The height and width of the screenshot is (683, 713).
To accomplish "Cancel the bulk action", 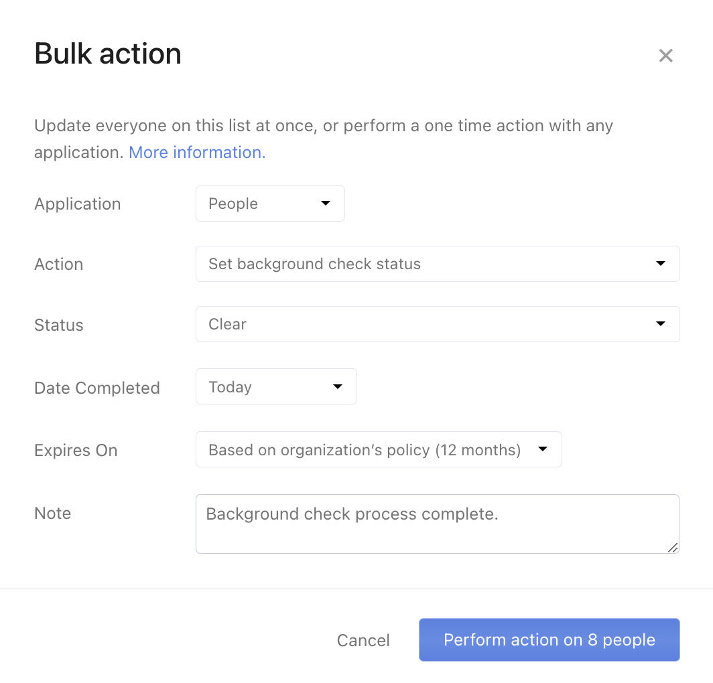I will pyautogui.click(x=363, y=640).
